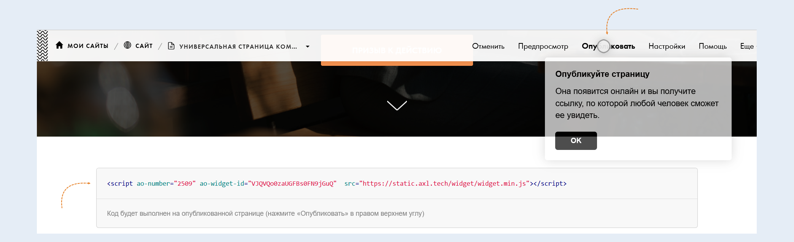Screen dimensions: 794x242
Task: Click the home icon in breadcrumb
Action: 59,45
